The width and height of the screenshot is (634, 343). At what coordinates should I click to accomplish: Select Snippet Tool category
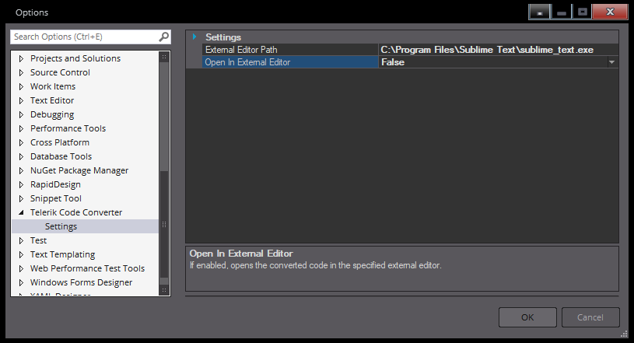click(x=56, y=198)
